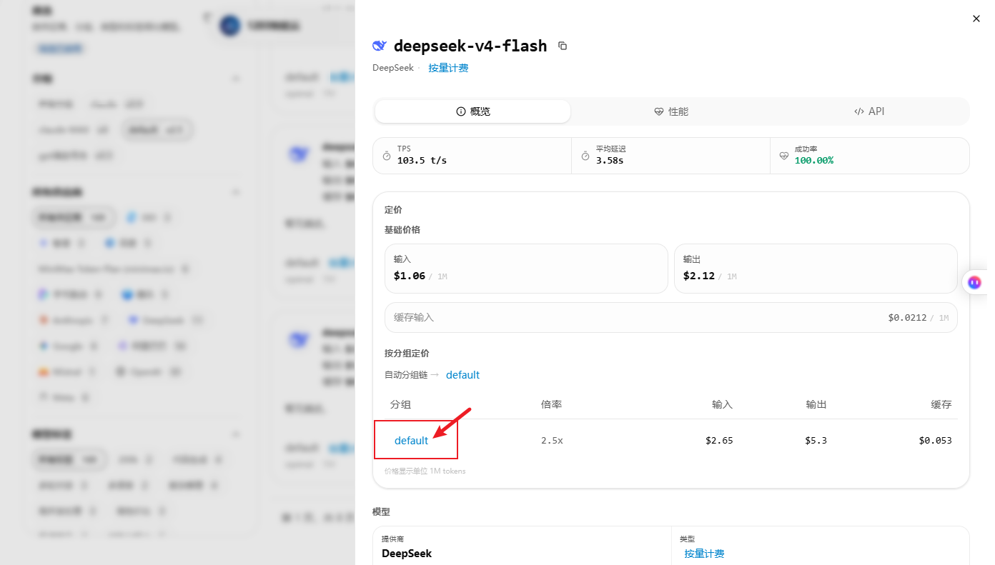The height and width of the screenshot is (565, 995).
Task: Click the 按量计费 link under 类型
Action: [x=704, y=554]
